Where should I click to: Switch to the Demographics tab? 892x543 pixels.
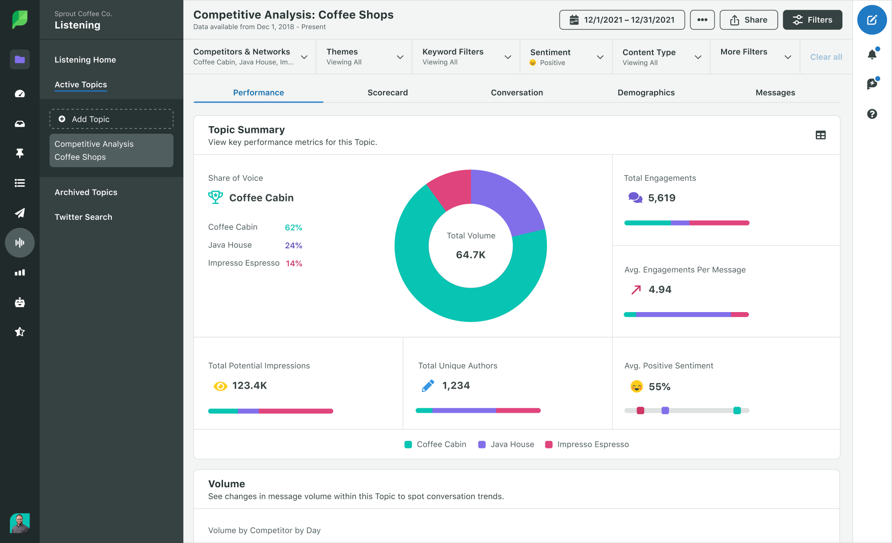point(646,92)
